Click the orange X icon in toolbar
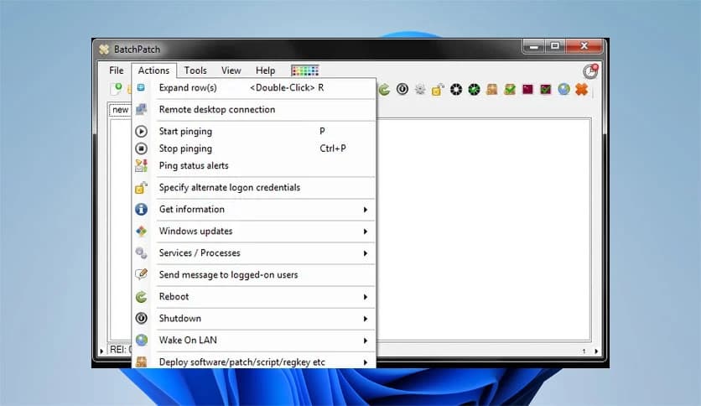The width and height of the screenshot is (701, 406). click(581, 89)
